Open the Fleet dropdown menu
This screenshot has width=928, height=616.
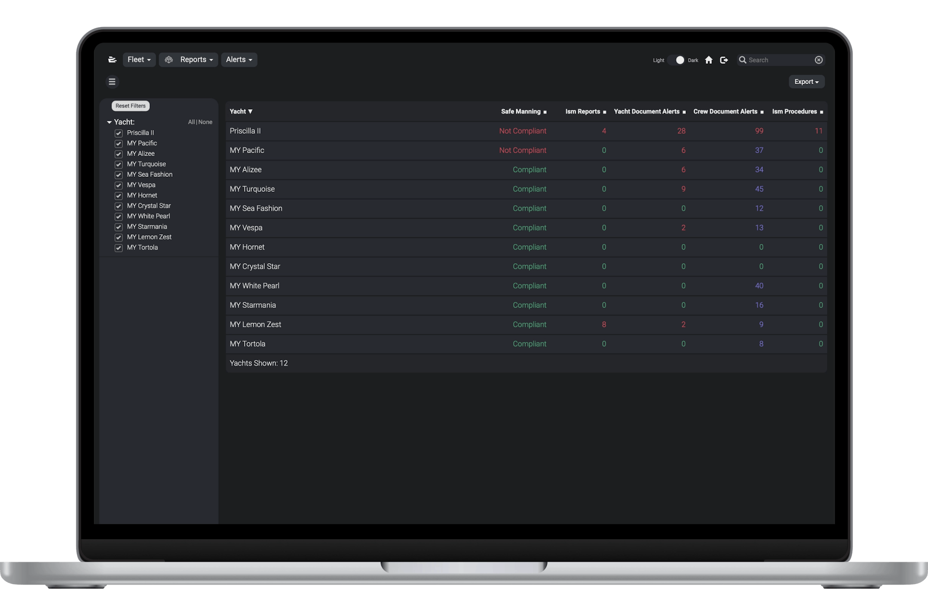coord(139,59)
